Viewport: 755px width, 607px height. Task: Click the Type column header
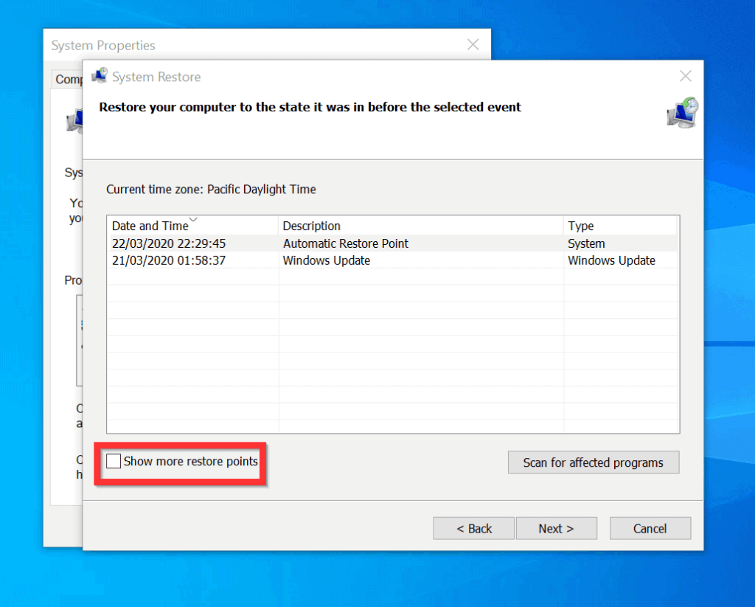(620, 226)
